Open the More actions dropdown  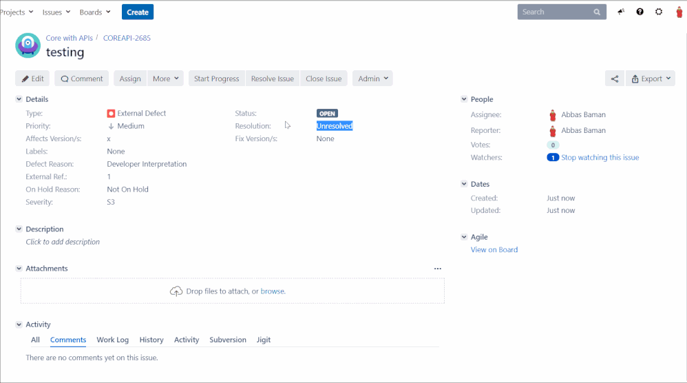click(166, 79)
